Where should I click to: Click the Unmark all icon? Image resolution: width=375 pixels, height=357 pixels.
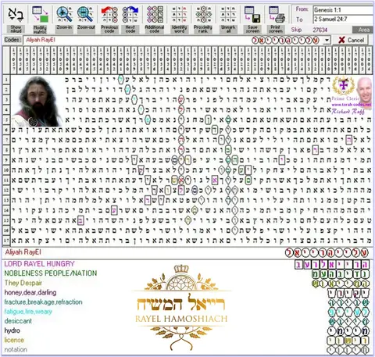coord(228,15)
